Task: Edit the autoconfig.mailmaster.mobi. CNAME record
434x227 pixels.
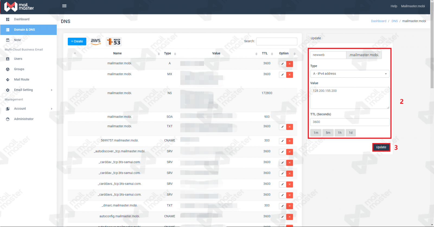Action: click(x=282, y=217)
